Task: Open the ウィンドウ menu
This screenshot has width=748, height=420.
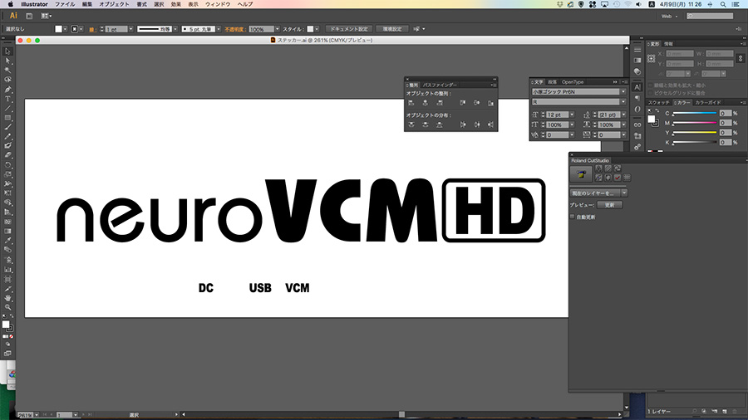Action: tap(218, 4)
